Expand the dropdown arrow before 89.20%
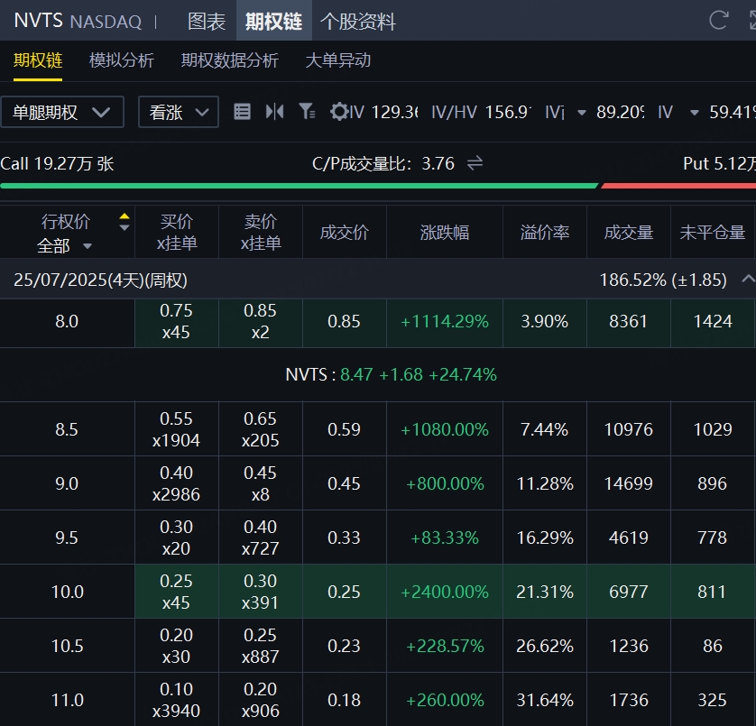 pos(582,113)
